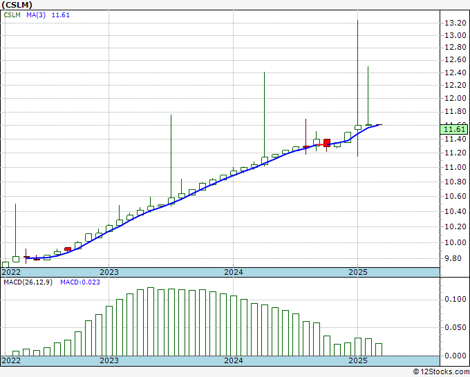
Task: Click the 0.000 MACD axis label
Action: point(455,356)
